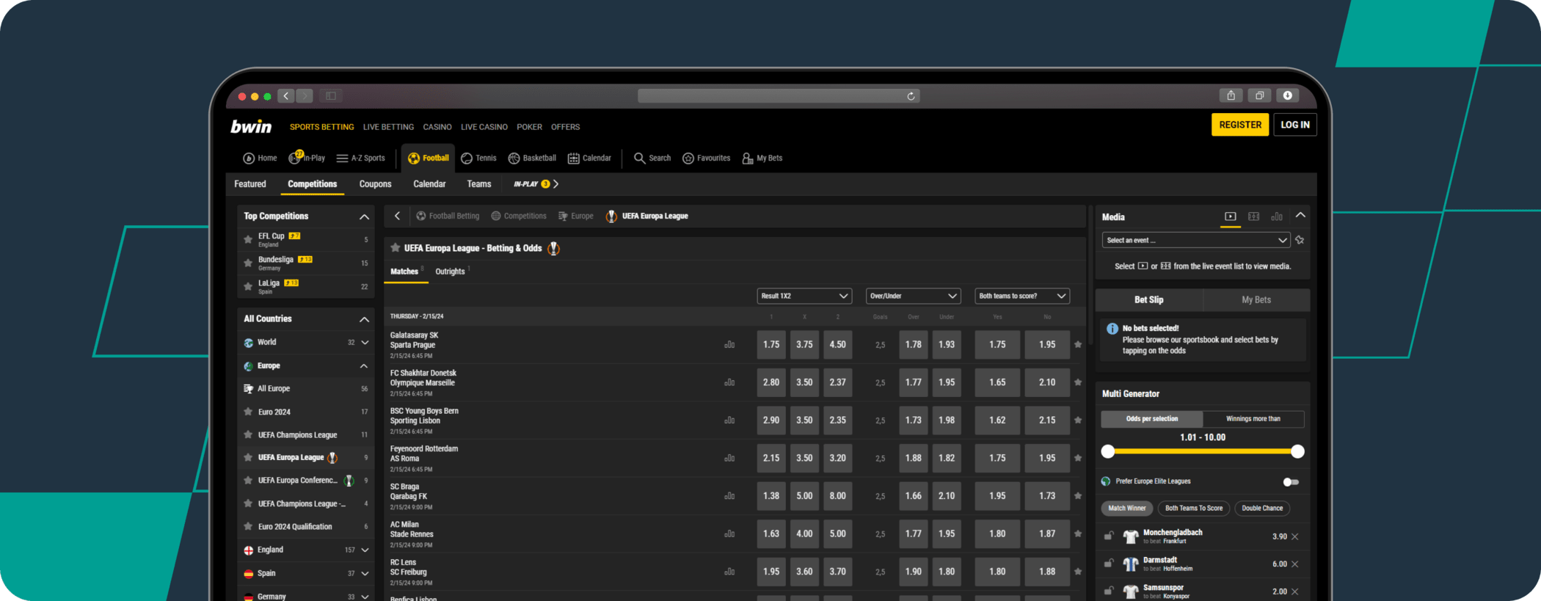Click the star next to media event selector
1541x601 pixels.
point(1300,240)
